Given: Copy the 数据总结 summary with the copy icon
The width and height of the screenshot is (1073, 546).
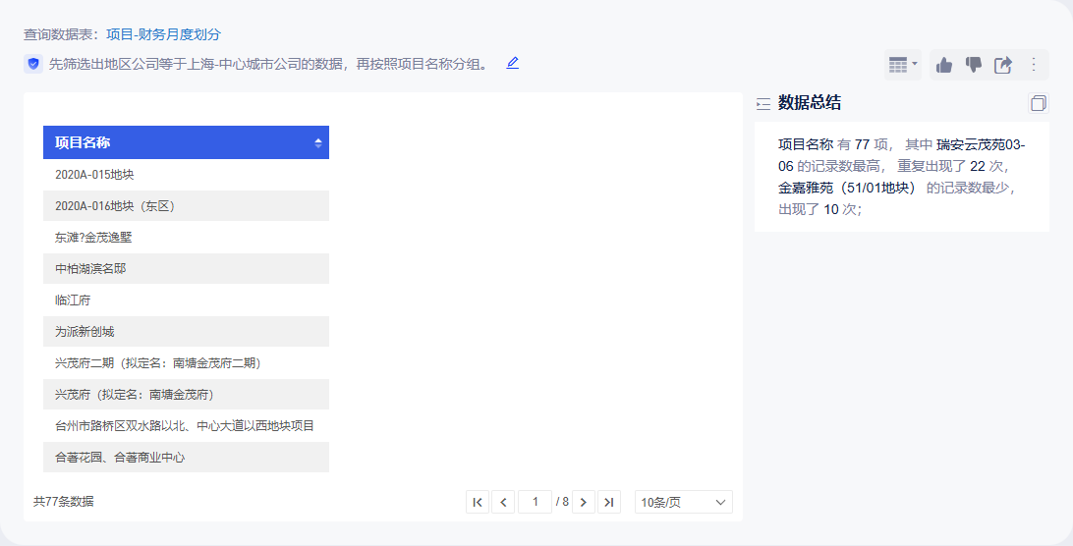Looking at the screenshot, I should click(1038, 103).
